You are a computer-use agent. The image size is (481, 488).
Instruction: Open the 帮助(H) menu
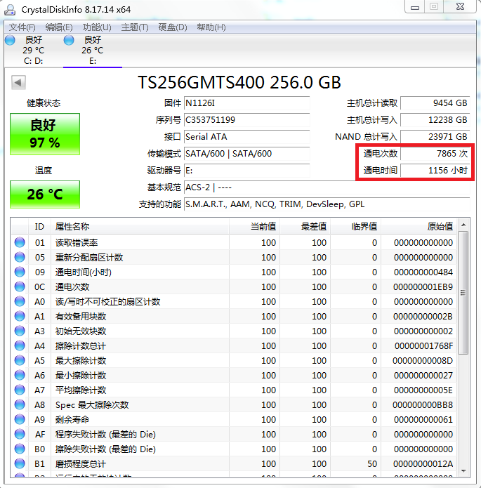click(x=211, y=27)
